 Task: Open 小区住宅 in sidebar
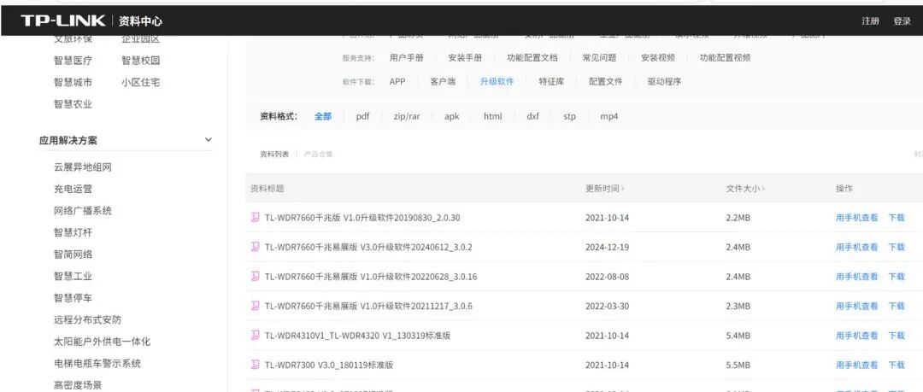click(141, 82)
